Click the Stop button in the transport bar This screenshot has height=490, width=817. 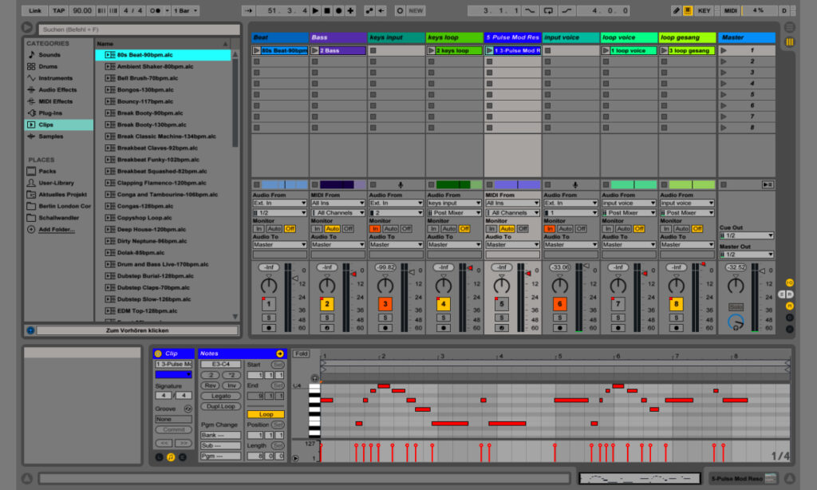pyautogui.click(x=326, y=10)
